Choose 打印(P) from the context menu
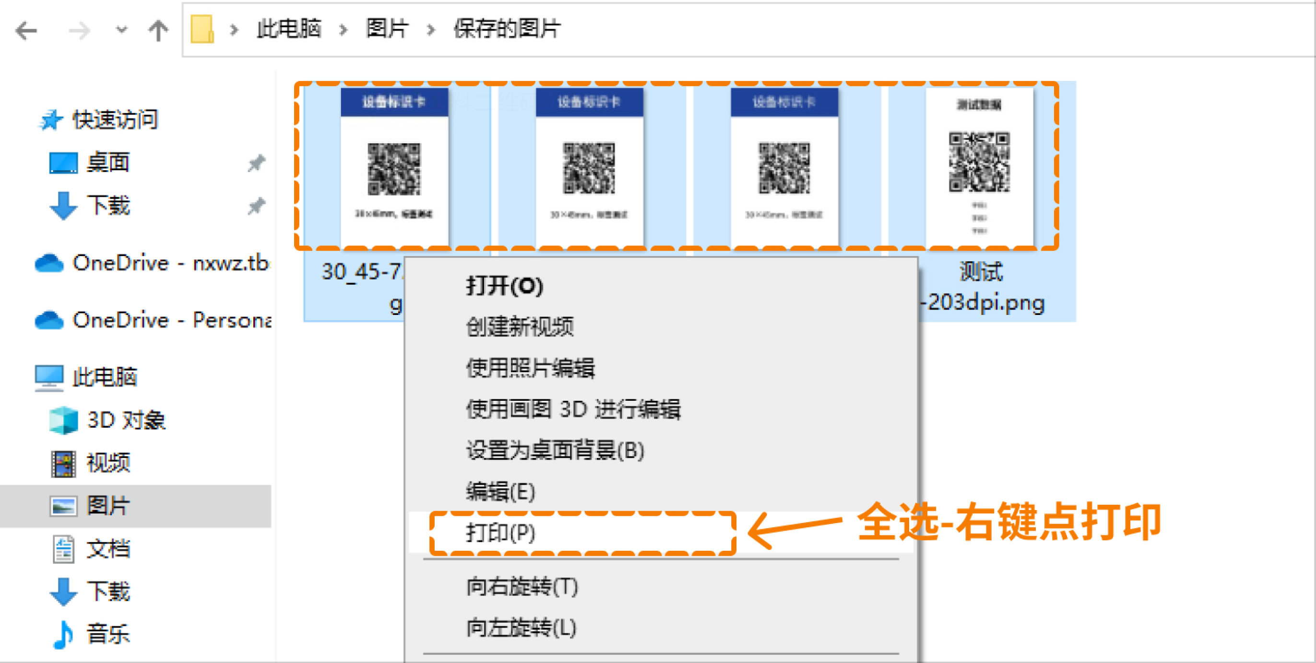1316x663 pixels. [501, 533]
